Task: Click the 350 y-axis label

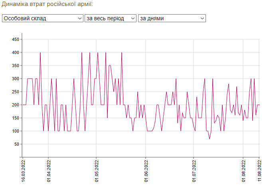Action: click(x=16, y=66)
